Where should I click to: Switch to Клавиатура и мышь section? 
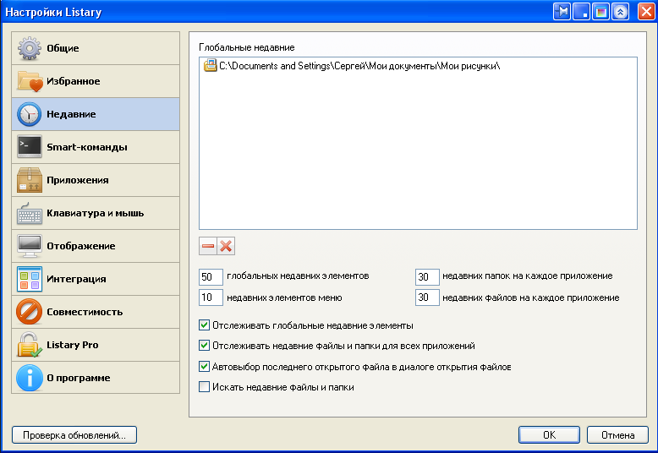pyautogui.click(x=96, y=213)
